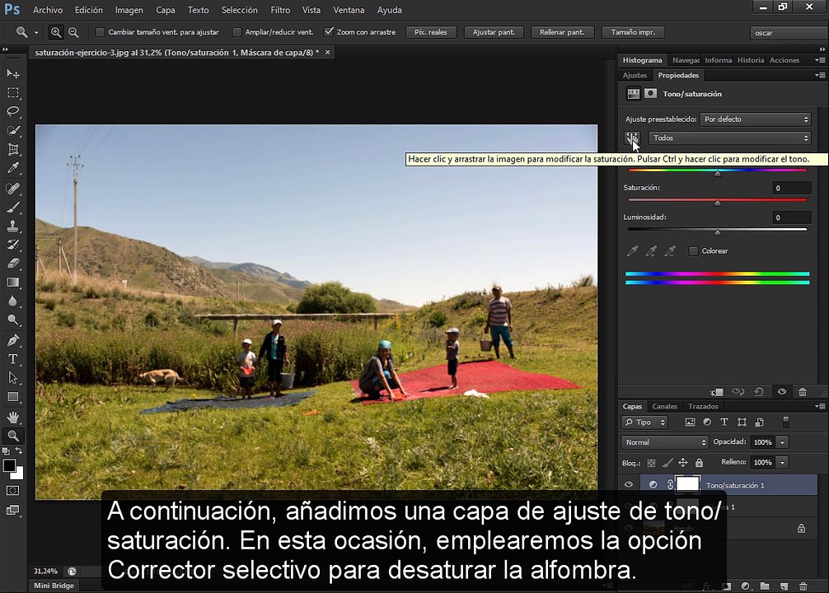Open the Relleno slider dropdown arrow
Image resolution: width=829 pixels, height=593 pixels.
[783, 462]
